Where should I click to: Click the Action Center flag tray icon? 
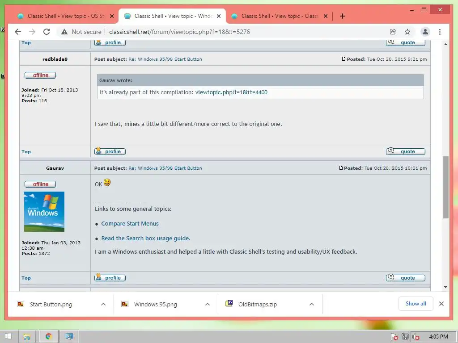394,337
